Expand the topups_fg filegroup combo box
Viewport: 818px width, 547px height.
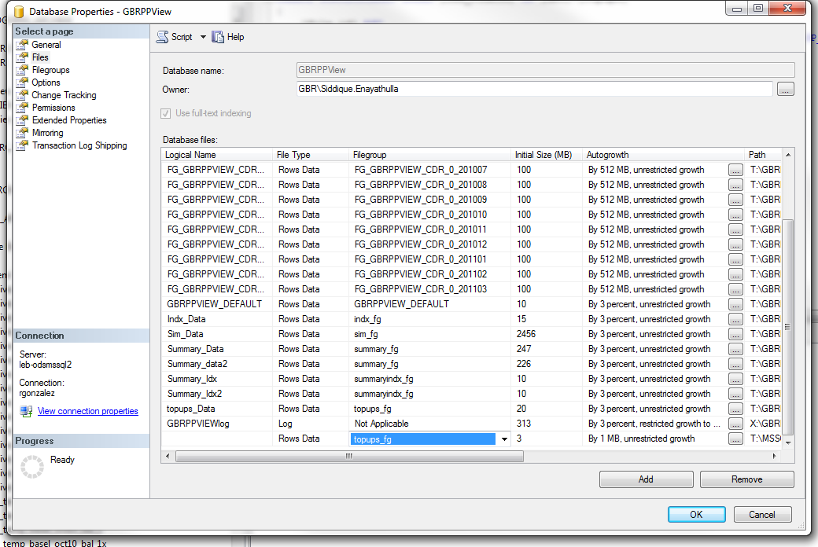(x=503, y=439)
